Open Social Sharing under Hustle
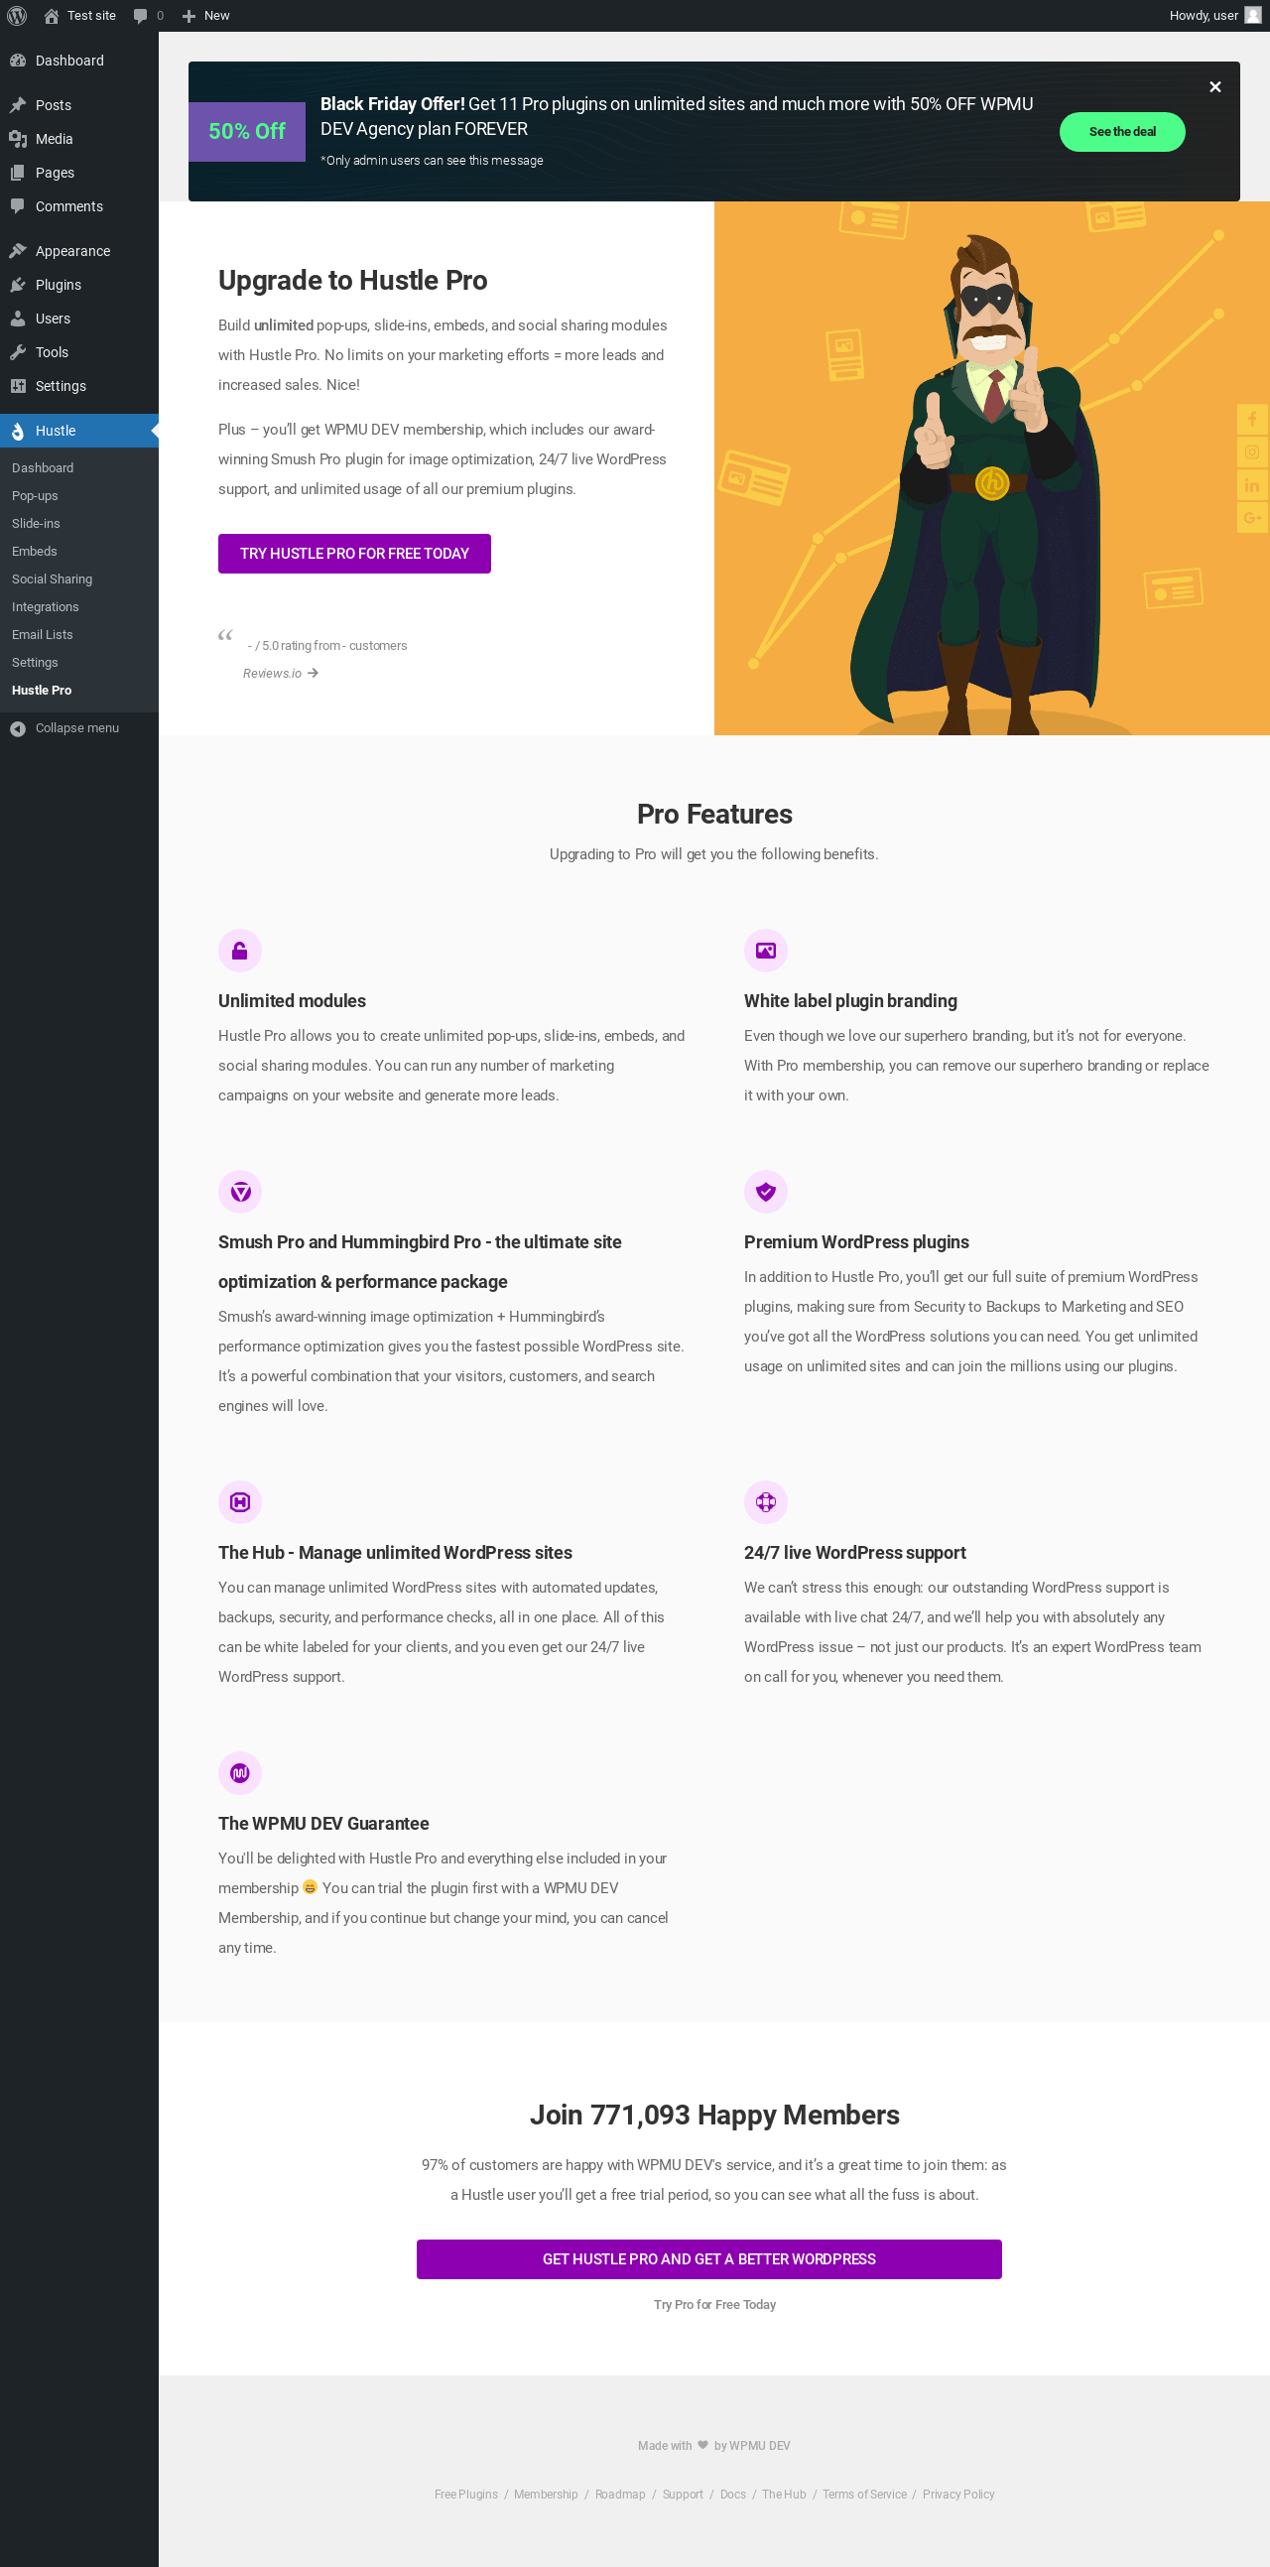This screenshot has height=2567, width=1270. (x=52, y=578)
